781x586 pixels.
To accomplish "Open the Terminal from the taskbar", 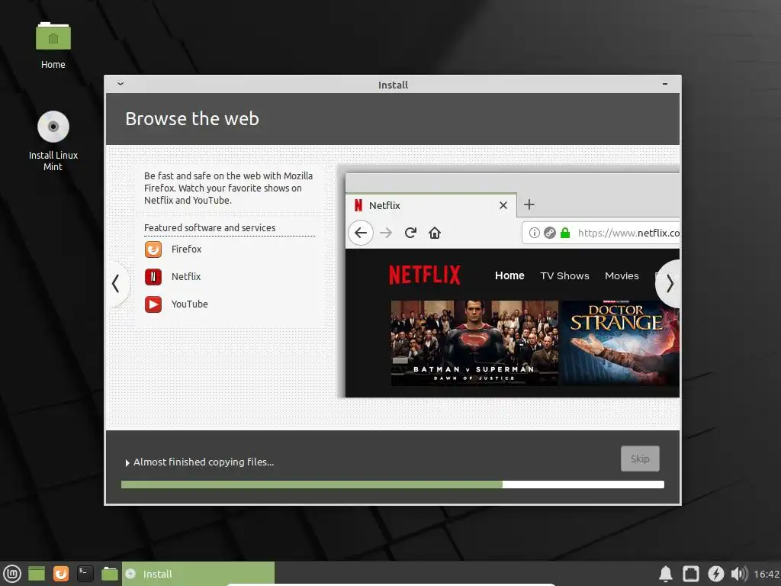I will pyautogui.click(x=85, y=574).
